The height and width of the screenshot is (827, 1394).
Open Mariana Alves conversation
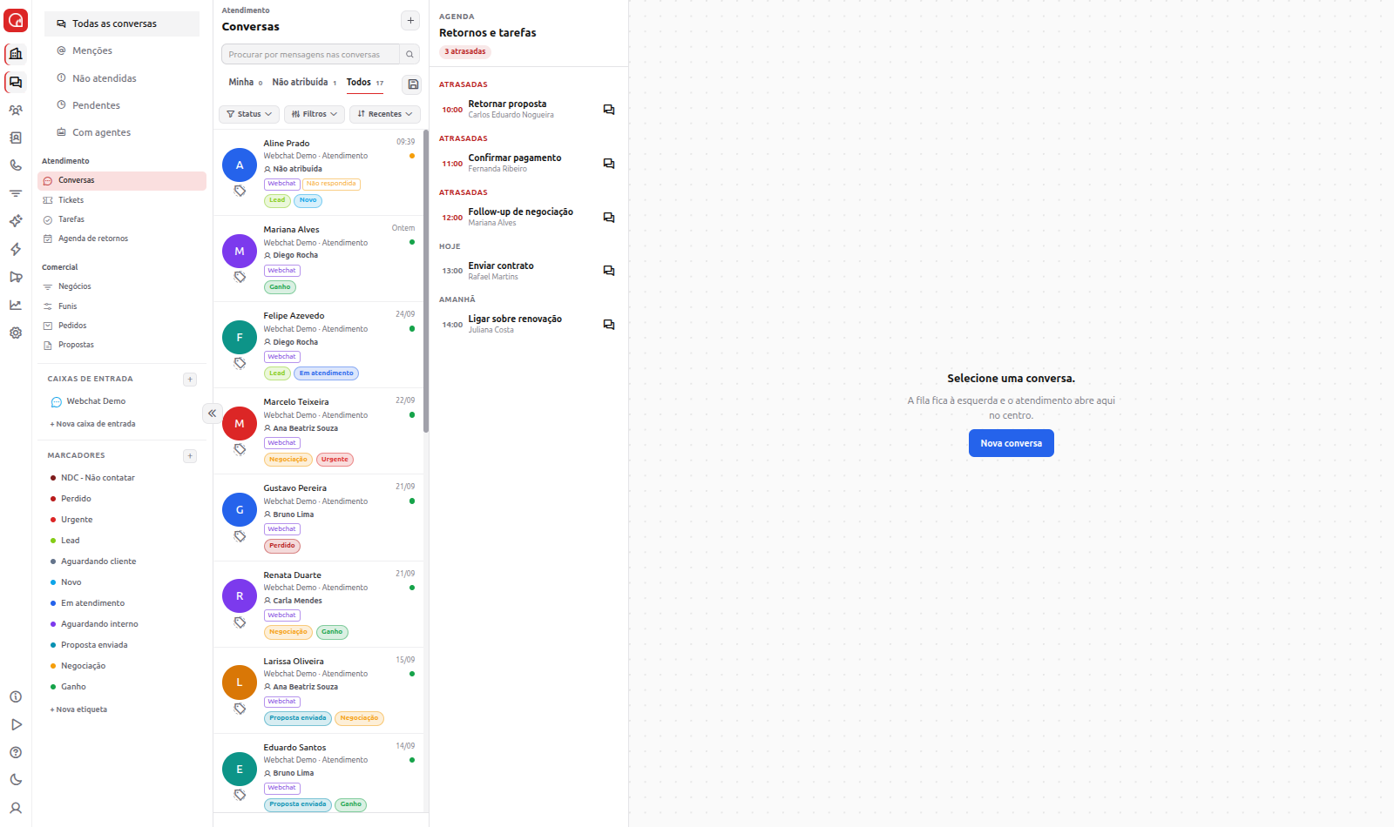(319, 259)
